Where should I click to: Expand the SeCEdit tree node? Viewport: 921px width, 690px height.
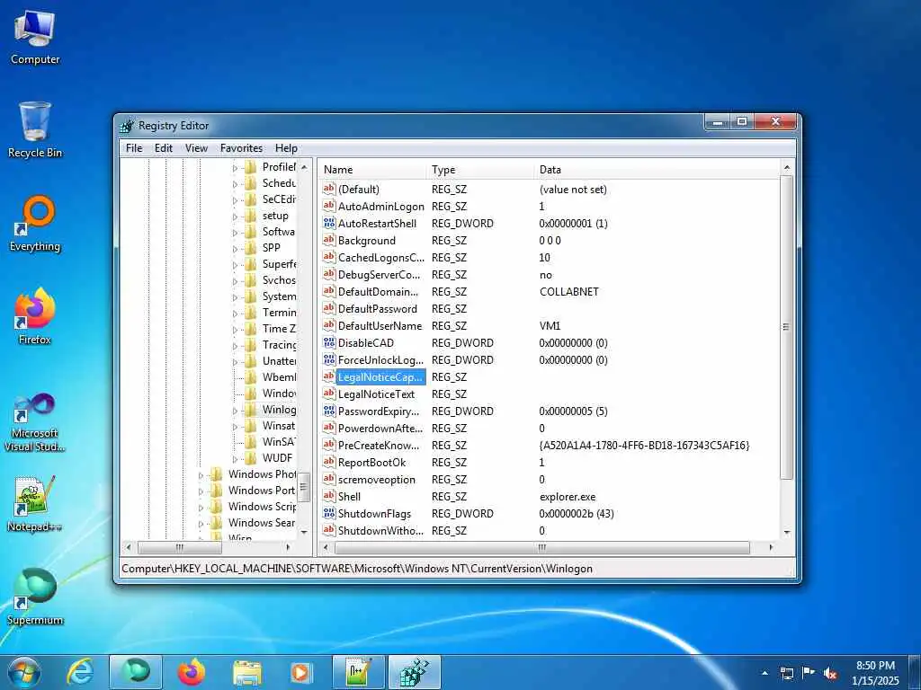[235, 200]
